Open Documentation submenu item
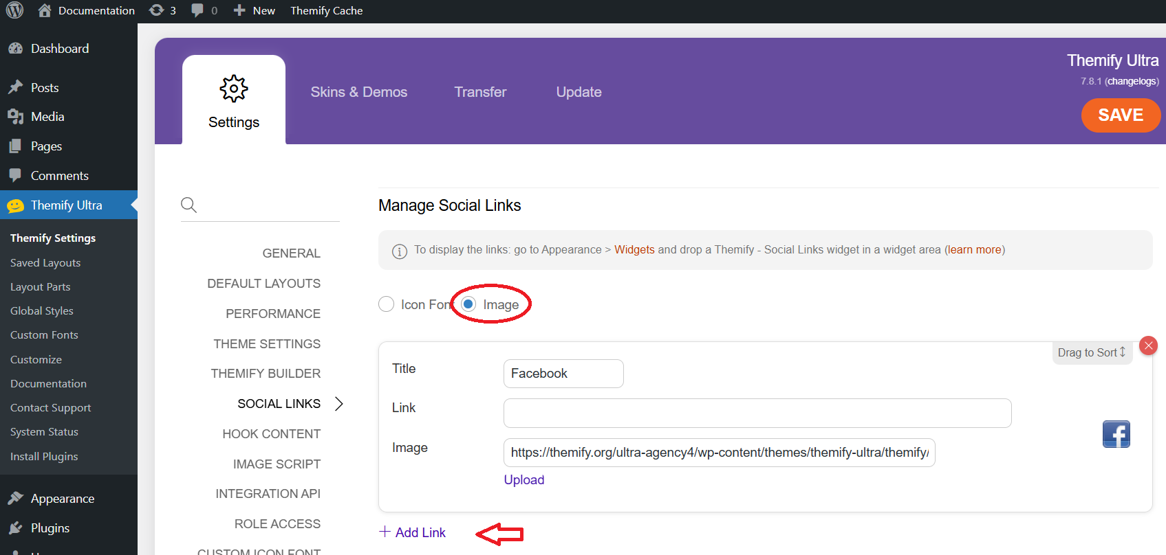Viewport: 1166px width, 555px height. pos(48,384)
